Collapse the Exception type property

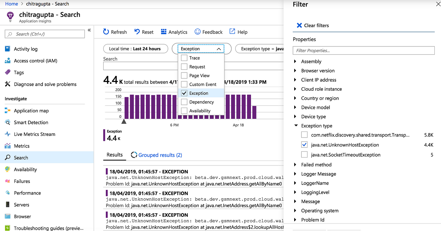(x=296, y=126)
